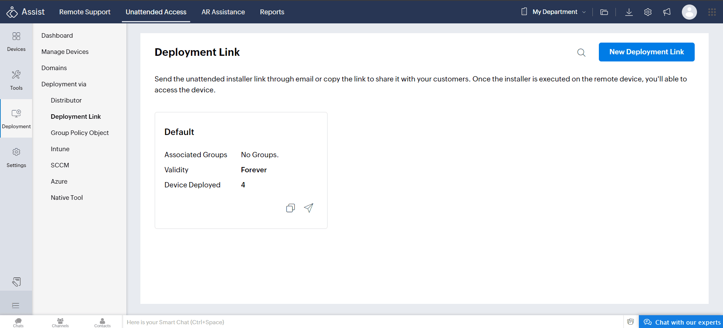Open the apps grid launcher
Screen dimensions: 723x328
click(x=712, y=12)
